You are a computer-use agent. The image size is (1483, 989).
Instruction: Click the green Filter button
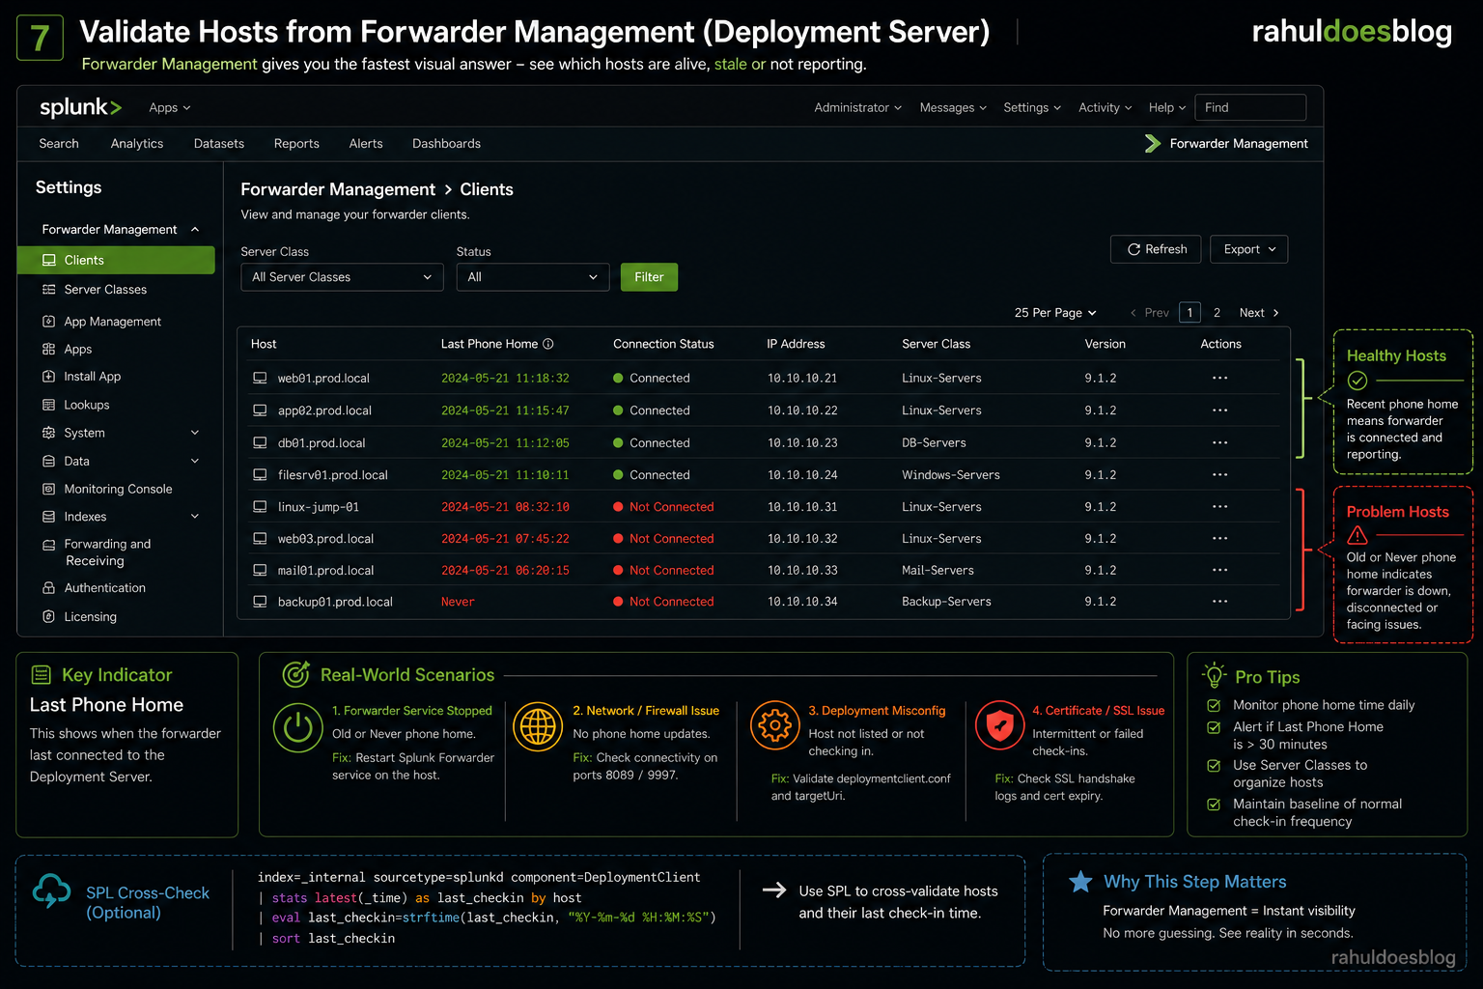(649, 277)
